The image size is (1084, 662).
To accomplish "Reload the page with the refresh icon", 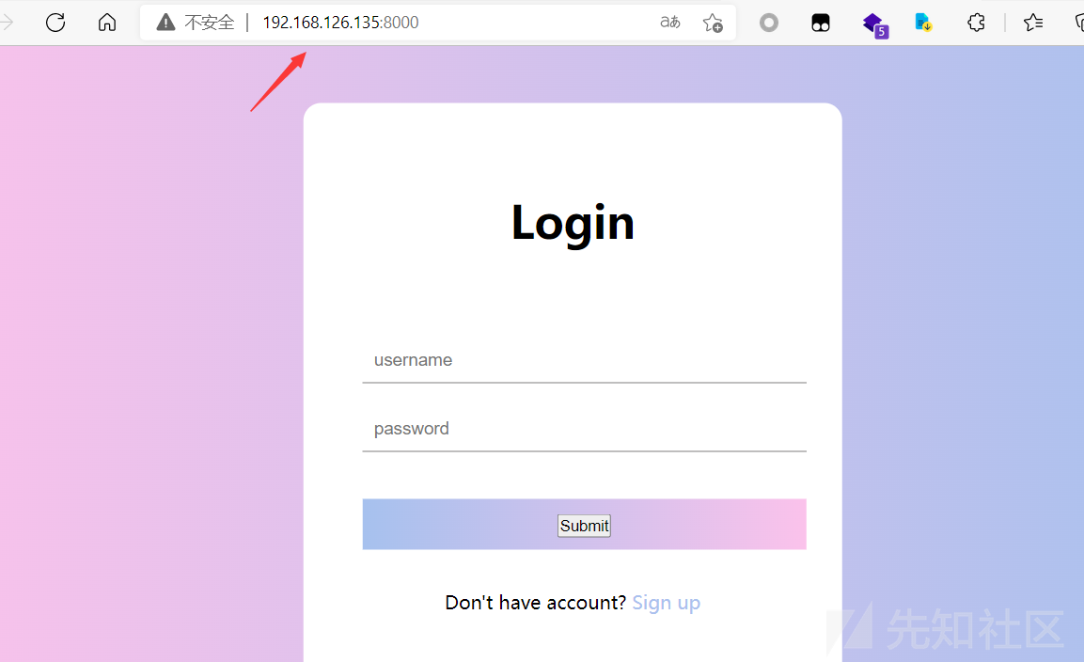I will click(55, 23).
